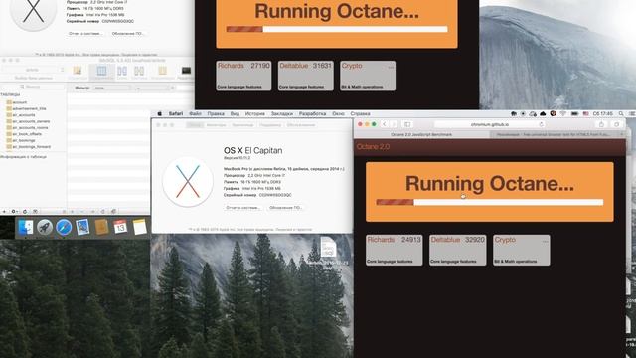The height and width of the screenshot is (358, 636).
Task: Click Richards result box showing 24913
Action: tap(394, 250)
